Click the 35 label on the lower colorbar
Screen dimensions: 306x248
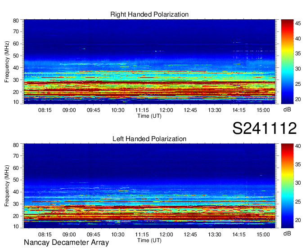(298, 164)
